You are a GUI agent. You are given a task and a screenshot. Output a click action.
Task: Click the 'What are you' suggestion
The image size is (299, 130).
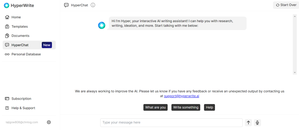click(155, 107)
